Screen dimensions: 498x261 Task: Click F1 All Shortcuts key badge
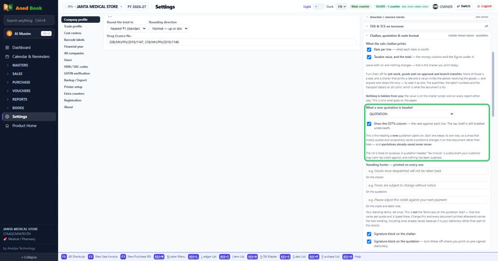pos(64,256)
